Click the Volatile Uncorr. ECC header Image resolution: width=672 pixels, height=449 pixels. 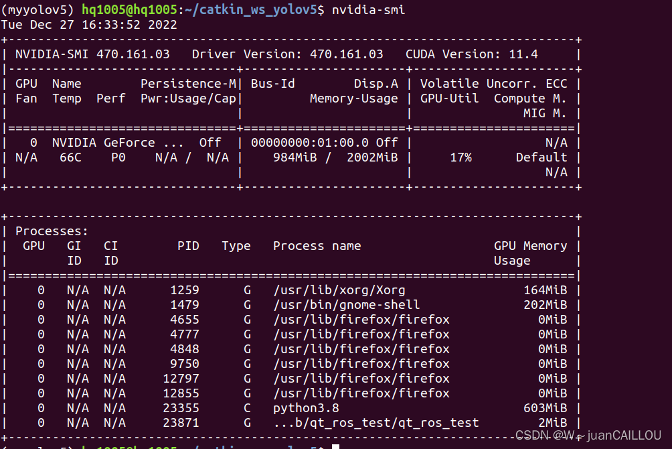point(493,84)
